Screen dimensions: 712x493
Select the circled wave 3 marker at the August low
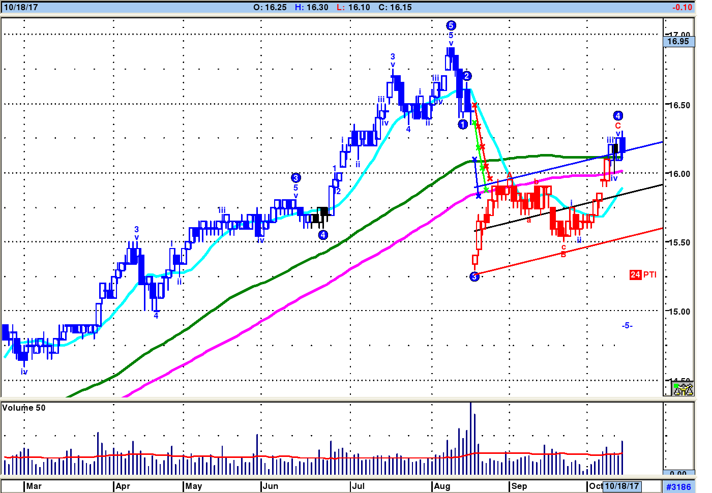[474, 276]
